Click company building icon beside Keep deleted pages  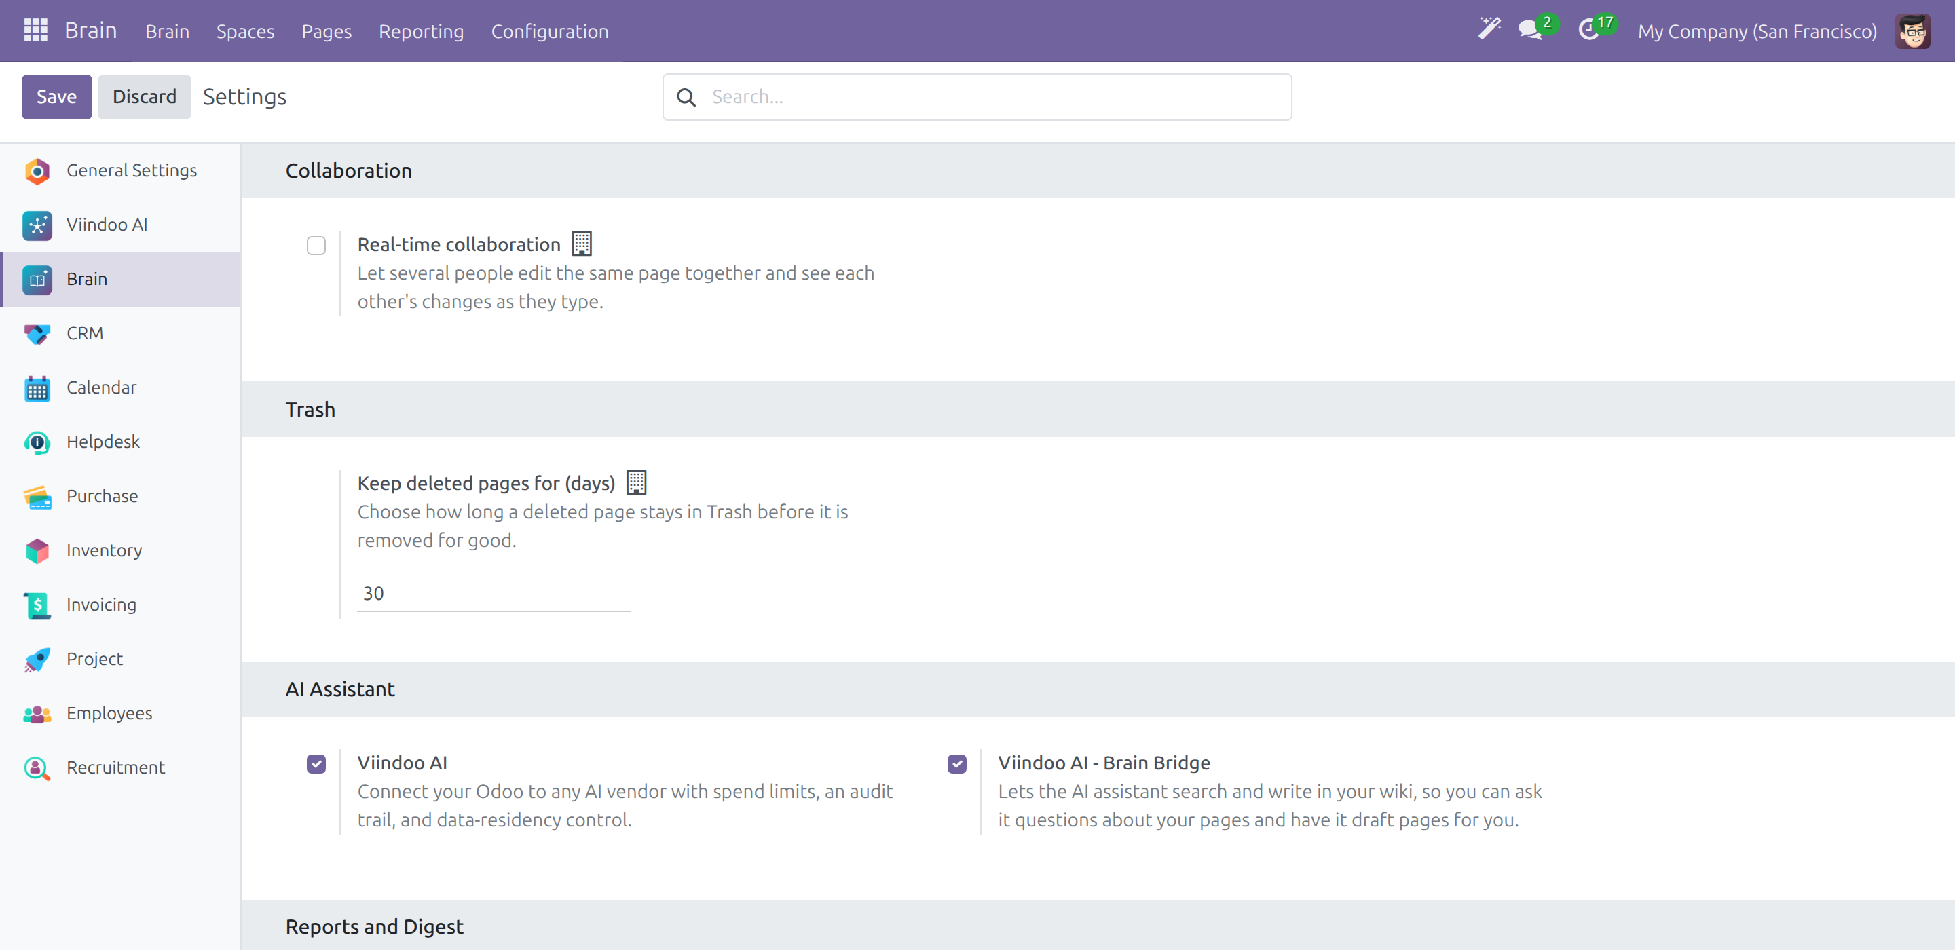636,482
